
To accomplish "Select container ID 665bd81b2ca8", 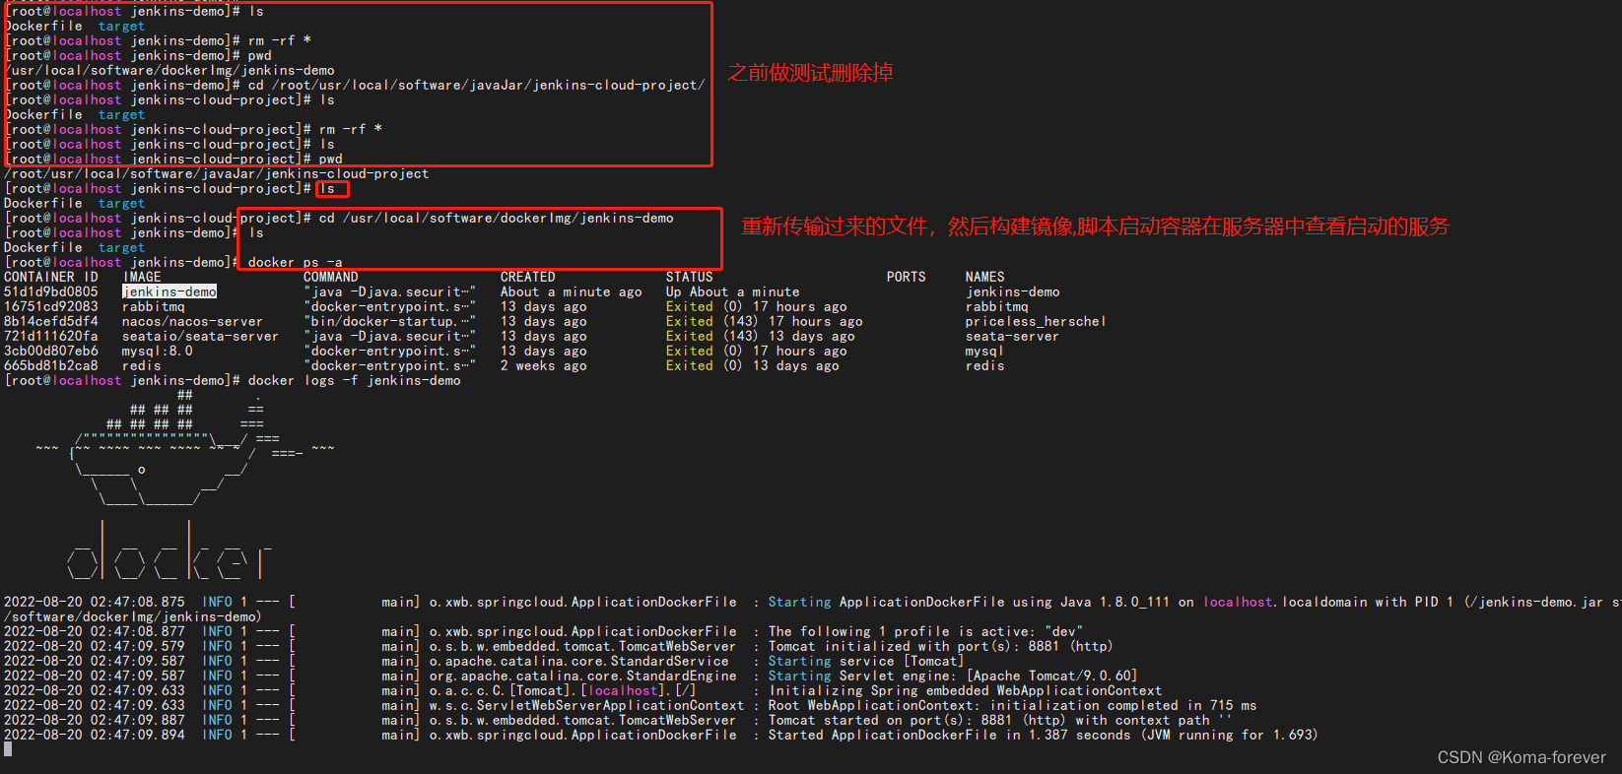I will (x=51, y=365).
